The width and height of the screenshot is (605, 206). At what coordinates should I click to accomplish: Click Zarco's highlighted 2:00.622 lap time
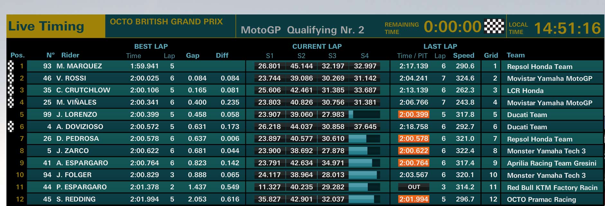point(414,150)
